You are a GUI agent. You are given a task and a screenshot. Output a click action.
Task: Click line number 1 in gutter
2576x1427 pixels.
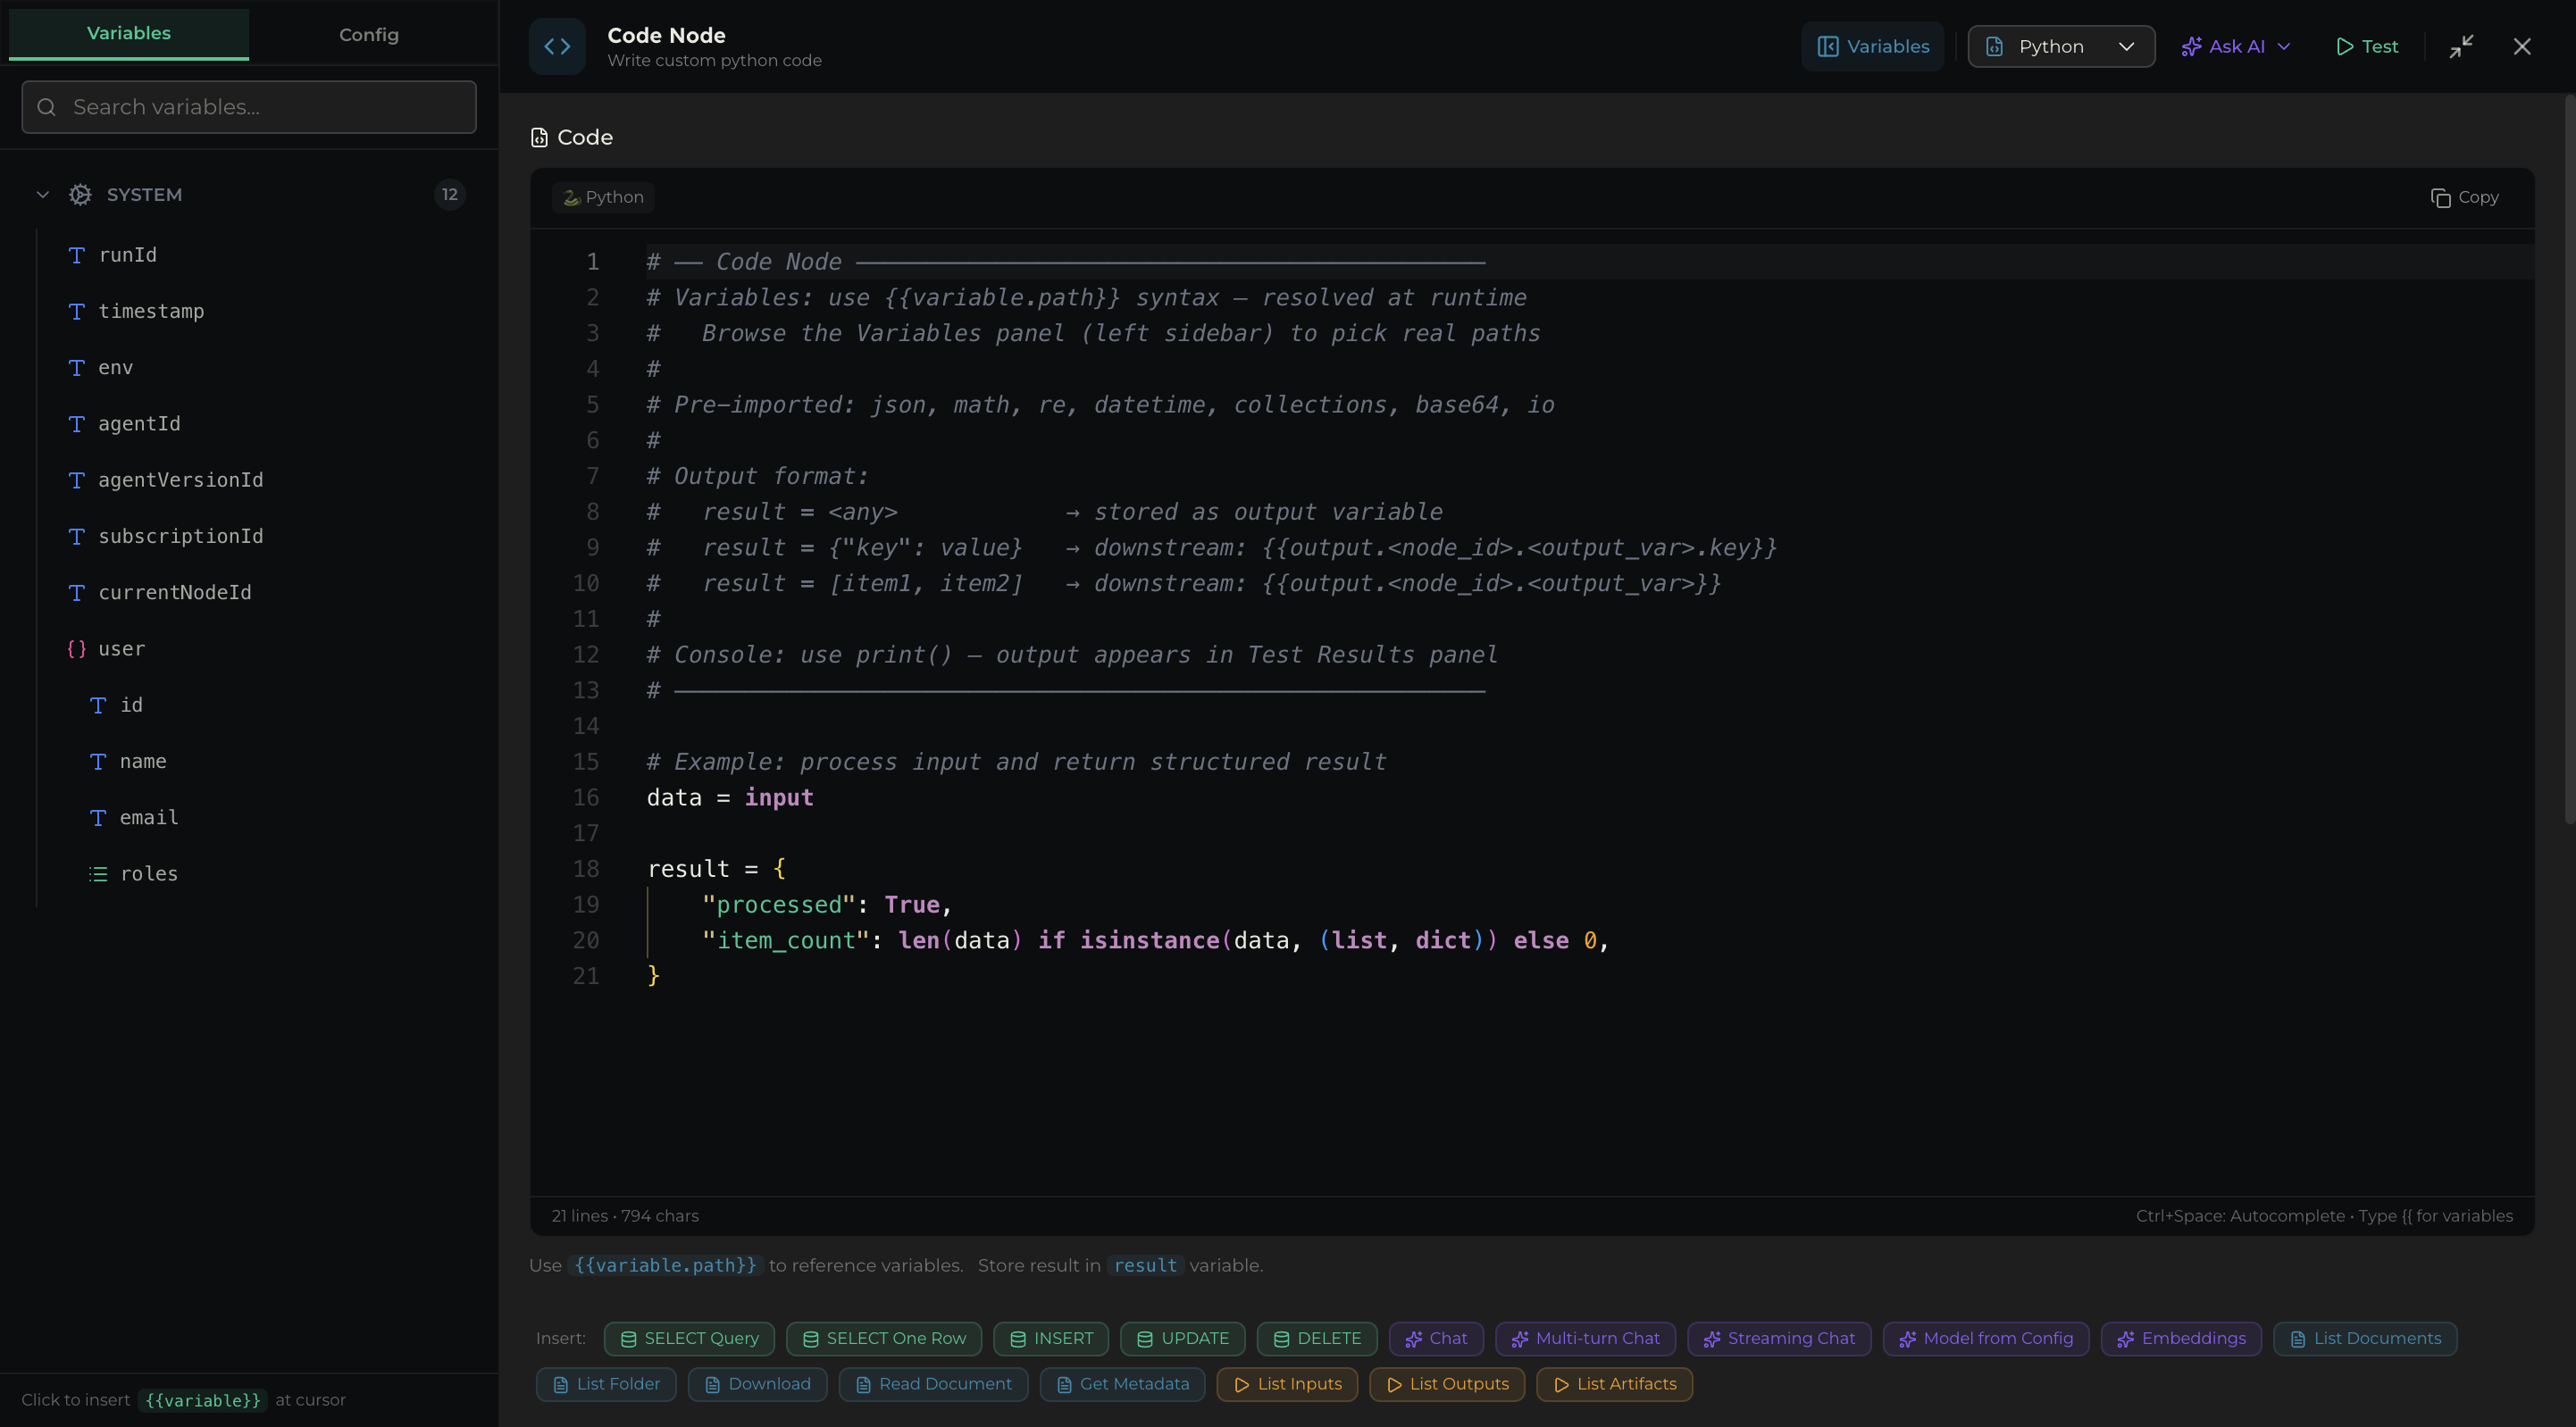593,262
